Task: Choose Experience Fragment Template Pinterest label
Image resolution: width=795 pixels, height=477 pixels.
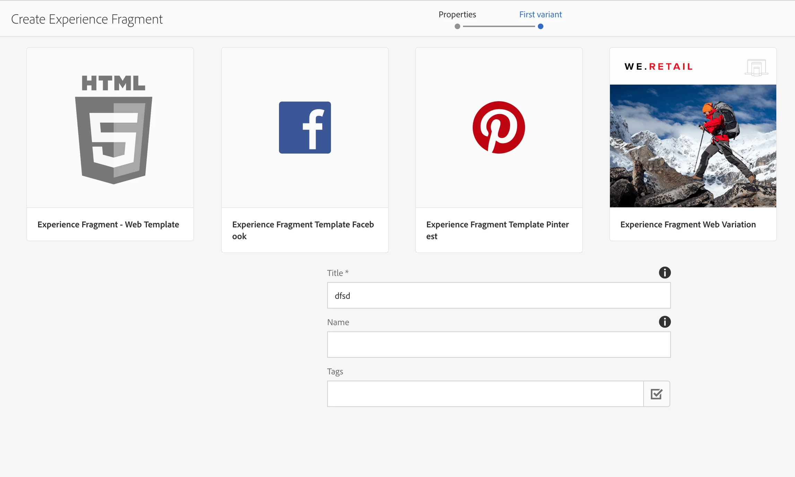Action: 497,230
